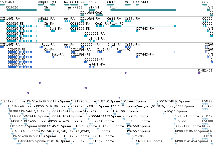The image size is (213, 145).
Task: Select the CG9626-PD label
Action: pos(17,60)
